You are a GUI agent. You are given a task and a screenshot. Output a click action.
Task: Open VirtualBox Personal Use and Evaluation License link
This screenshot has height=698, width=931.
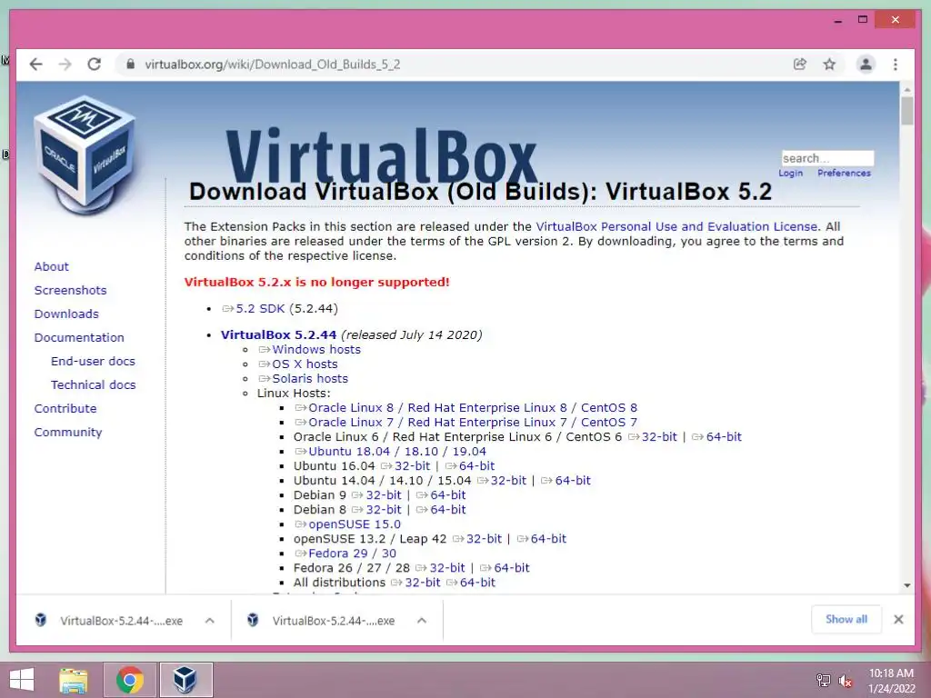tap(676, 226)
